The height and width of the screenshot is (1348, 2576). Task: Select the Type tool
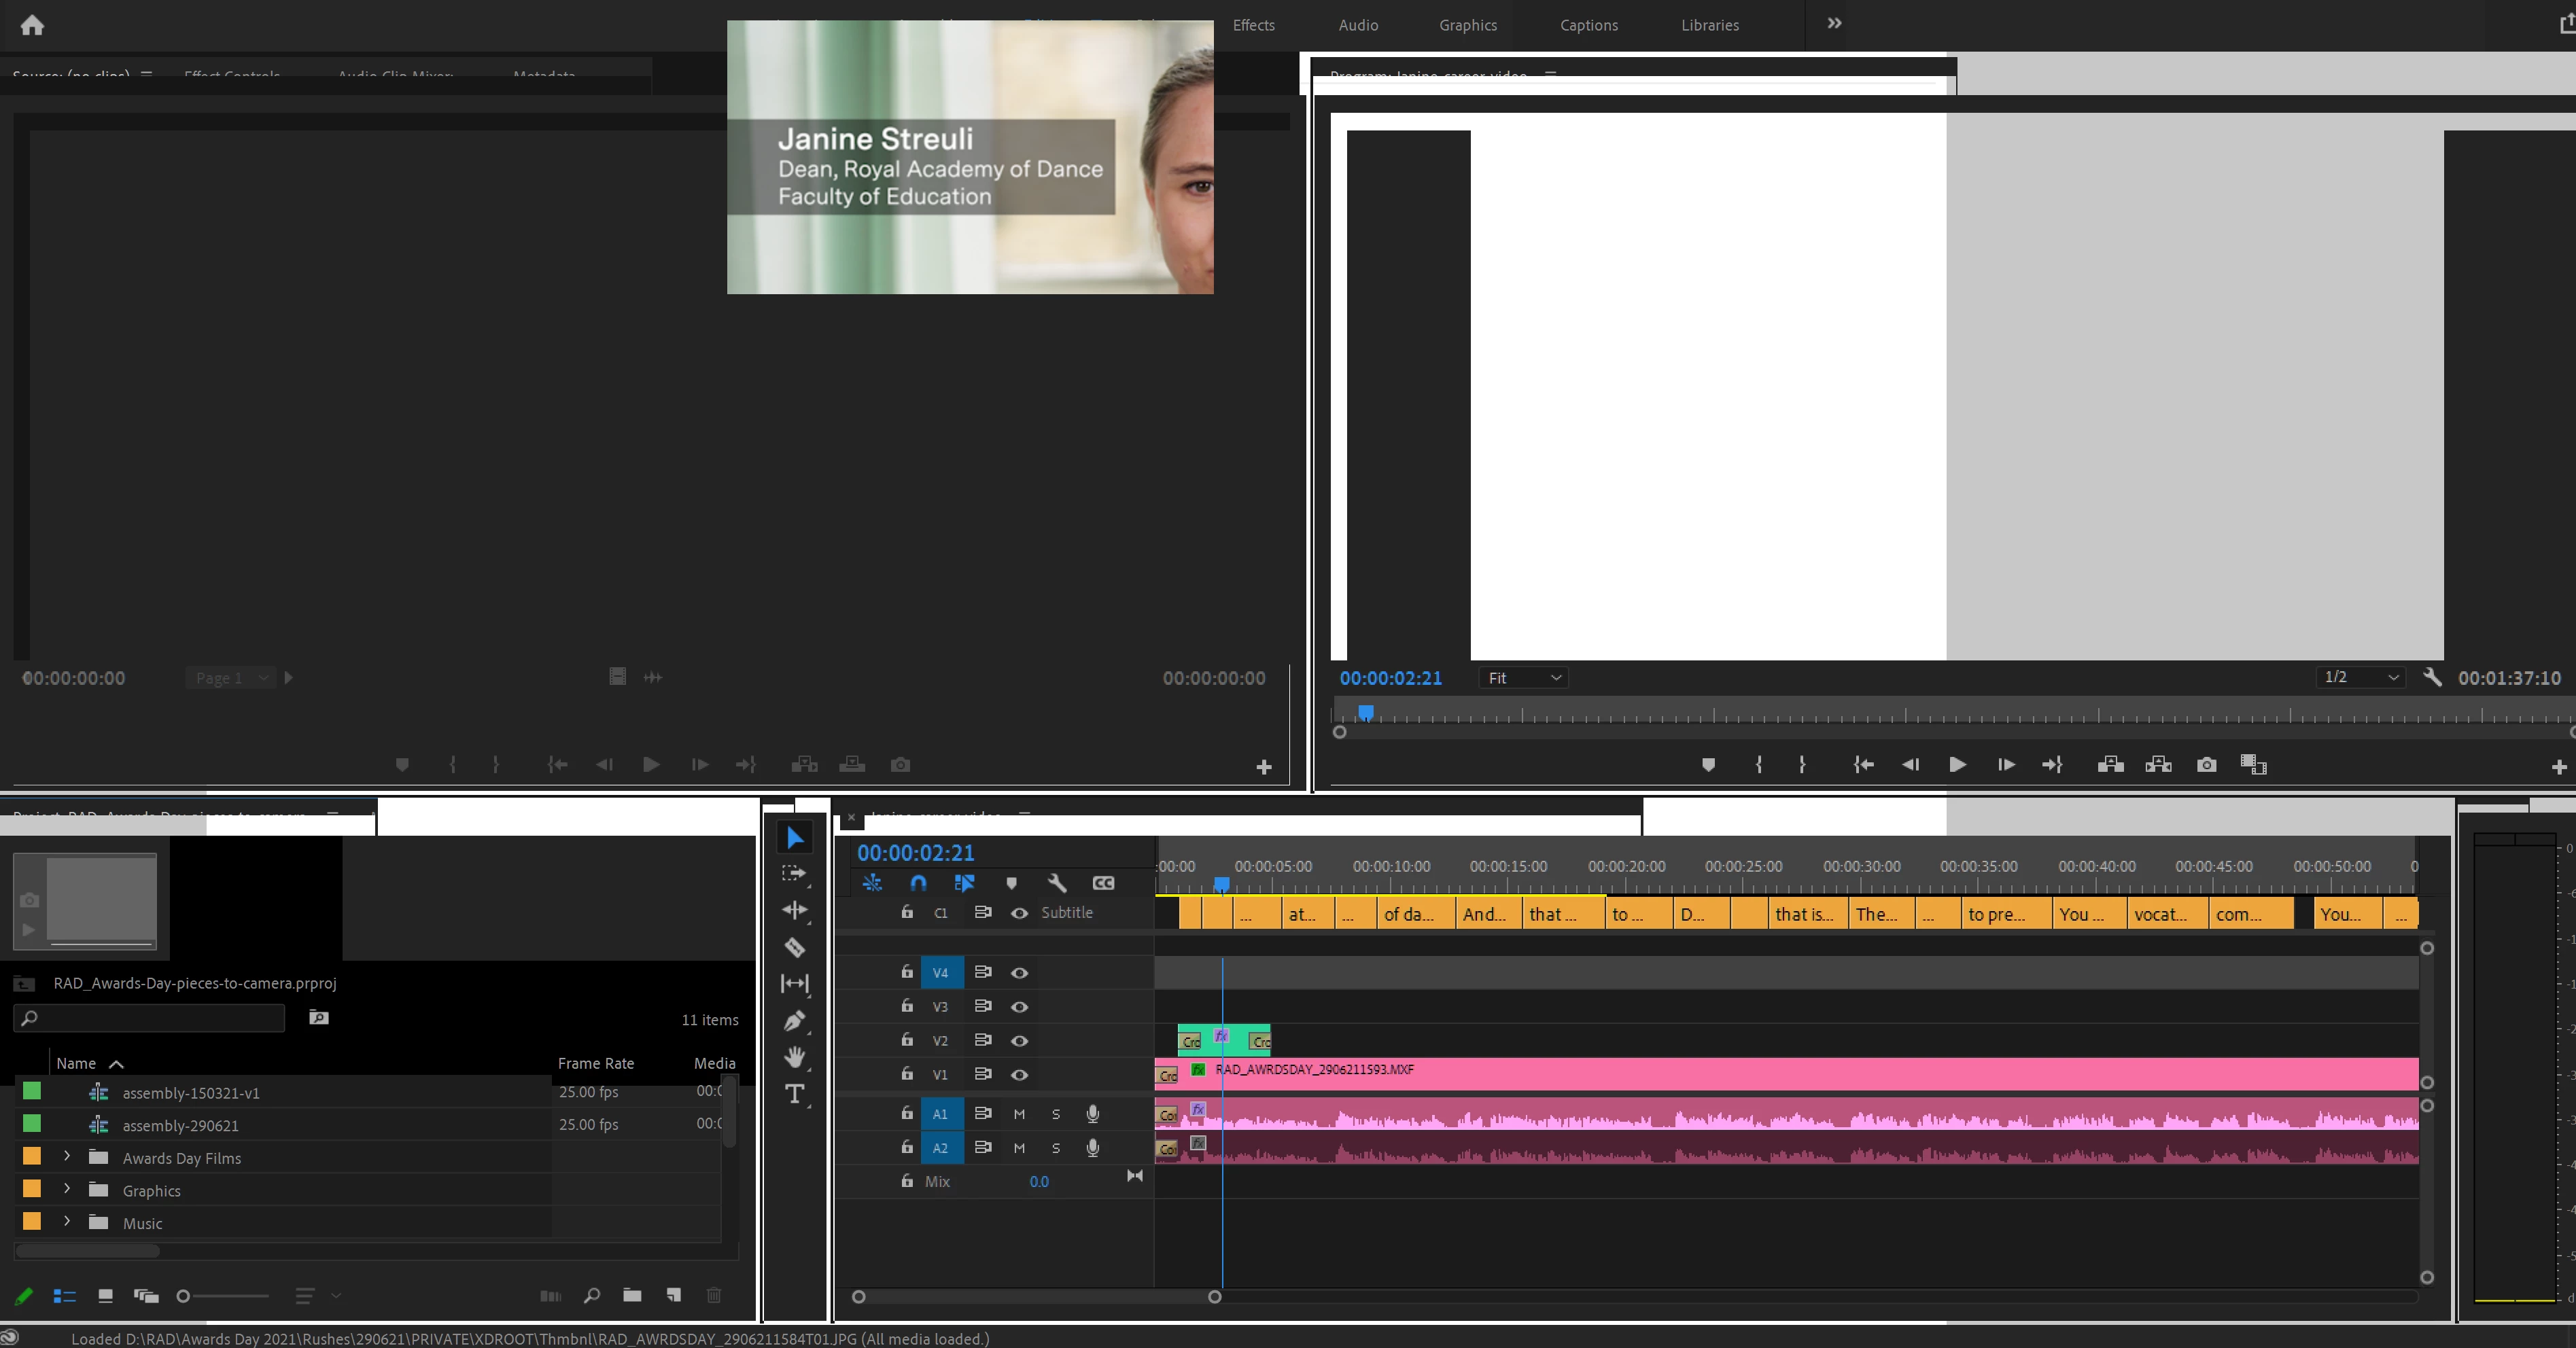795,1094
